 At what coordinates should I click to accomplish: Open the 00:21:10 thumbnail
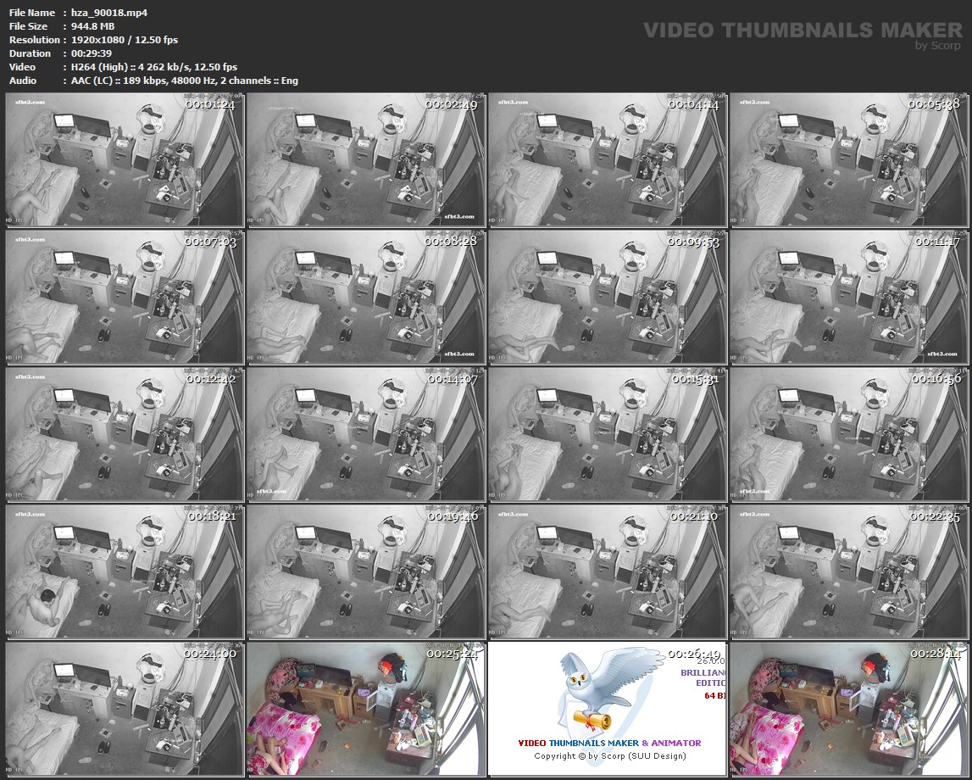coord(608,571)
